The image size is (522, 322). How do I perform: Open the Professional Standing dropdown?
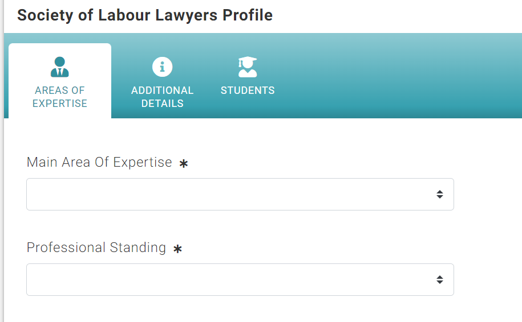[x=240, y=279]
